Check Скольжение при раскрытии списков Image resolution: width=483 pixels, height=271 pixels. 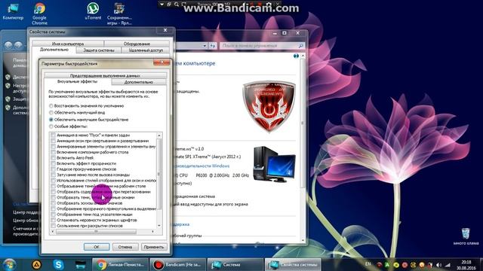[x=54, y=226]
